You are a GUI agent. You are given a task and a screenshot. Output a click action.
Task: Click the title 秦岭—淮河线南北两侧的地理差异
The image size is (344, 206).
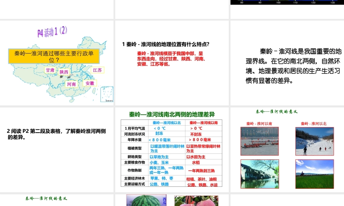coord(172,114)
